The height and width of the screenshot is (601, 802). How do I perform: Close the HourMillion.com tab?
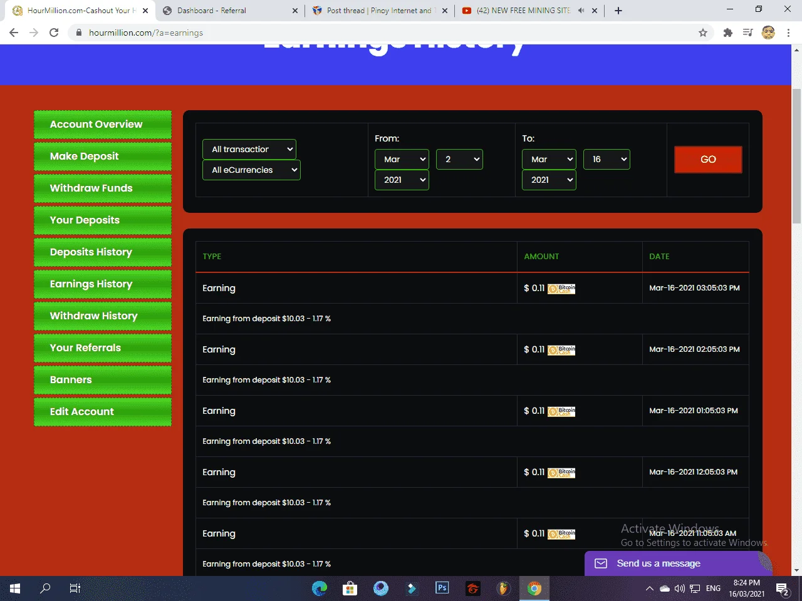coord(145,11)
